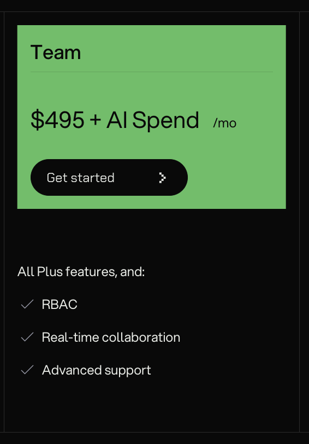Click the checkmark beside Real-time collaboration
The height and width of the screenshot is (444, 309).
27,337
